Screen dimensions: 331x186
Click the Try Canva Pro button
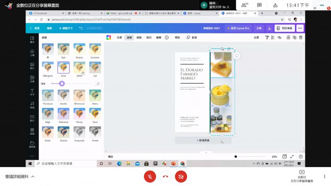pyautogui.click(x=238, y=28)
